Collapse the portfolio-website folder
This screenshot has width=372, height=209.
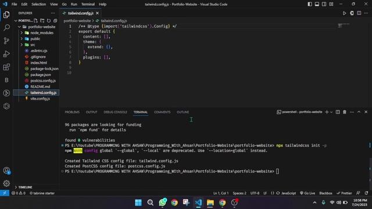click(19, 27)
